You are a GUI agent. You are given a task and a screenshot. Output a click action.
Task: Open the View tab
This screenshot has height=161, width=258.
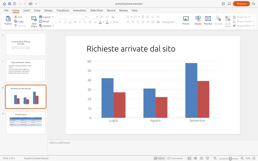[134, 10]
